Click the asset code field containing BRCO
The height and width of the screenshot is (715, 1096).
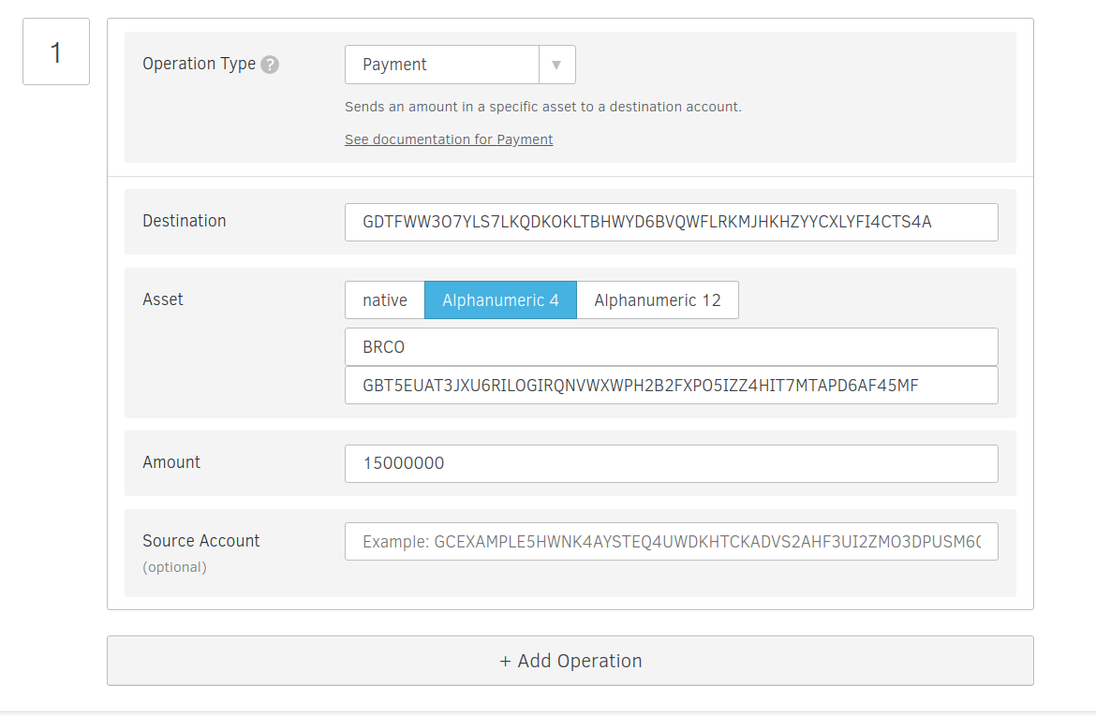click(x=671, y=347)
